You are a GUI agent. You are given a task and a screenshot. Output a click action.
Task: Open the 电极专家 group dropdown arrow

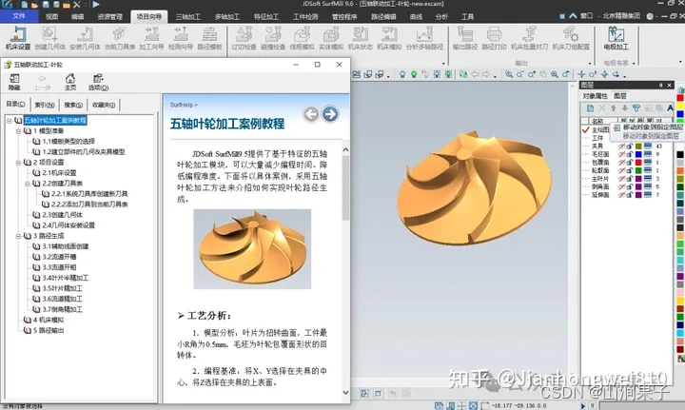point(634,64)
